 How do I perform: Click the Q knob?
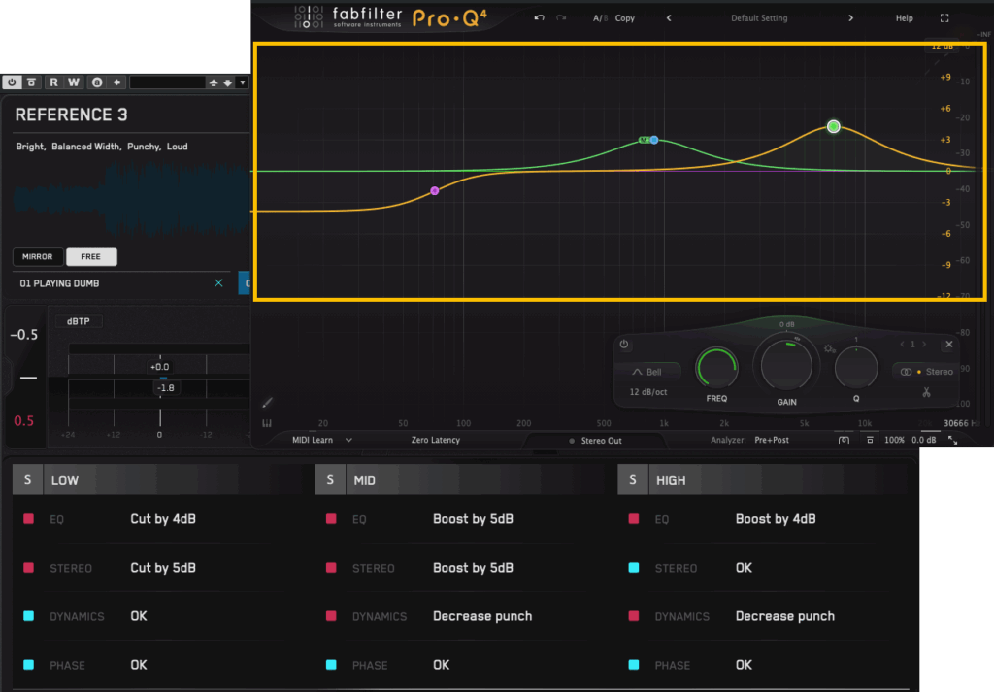click(x=856, y=368)
